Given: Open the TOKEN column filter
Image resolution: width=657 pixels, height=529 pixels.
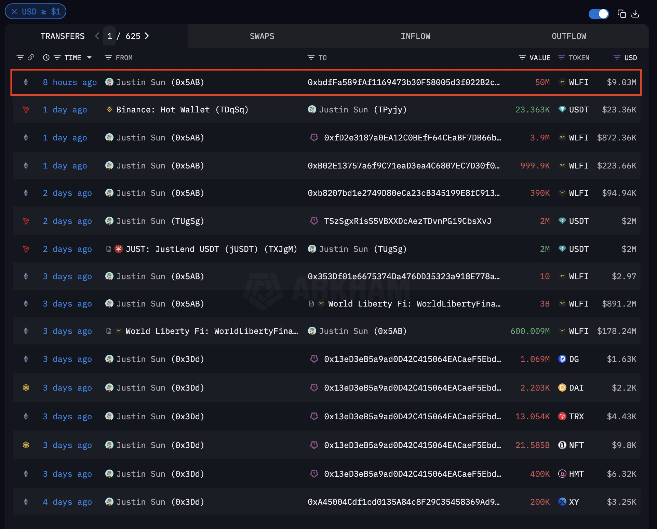Looking at the screenshot, I should click(x=561, y=58).
